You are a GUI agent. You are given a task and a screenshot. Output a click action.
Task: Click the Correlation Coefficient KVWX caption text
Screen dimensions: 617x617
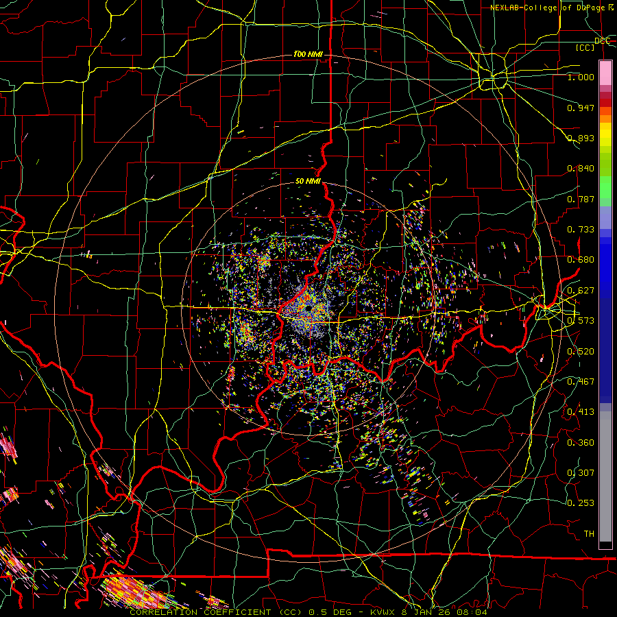coord(308,612)
